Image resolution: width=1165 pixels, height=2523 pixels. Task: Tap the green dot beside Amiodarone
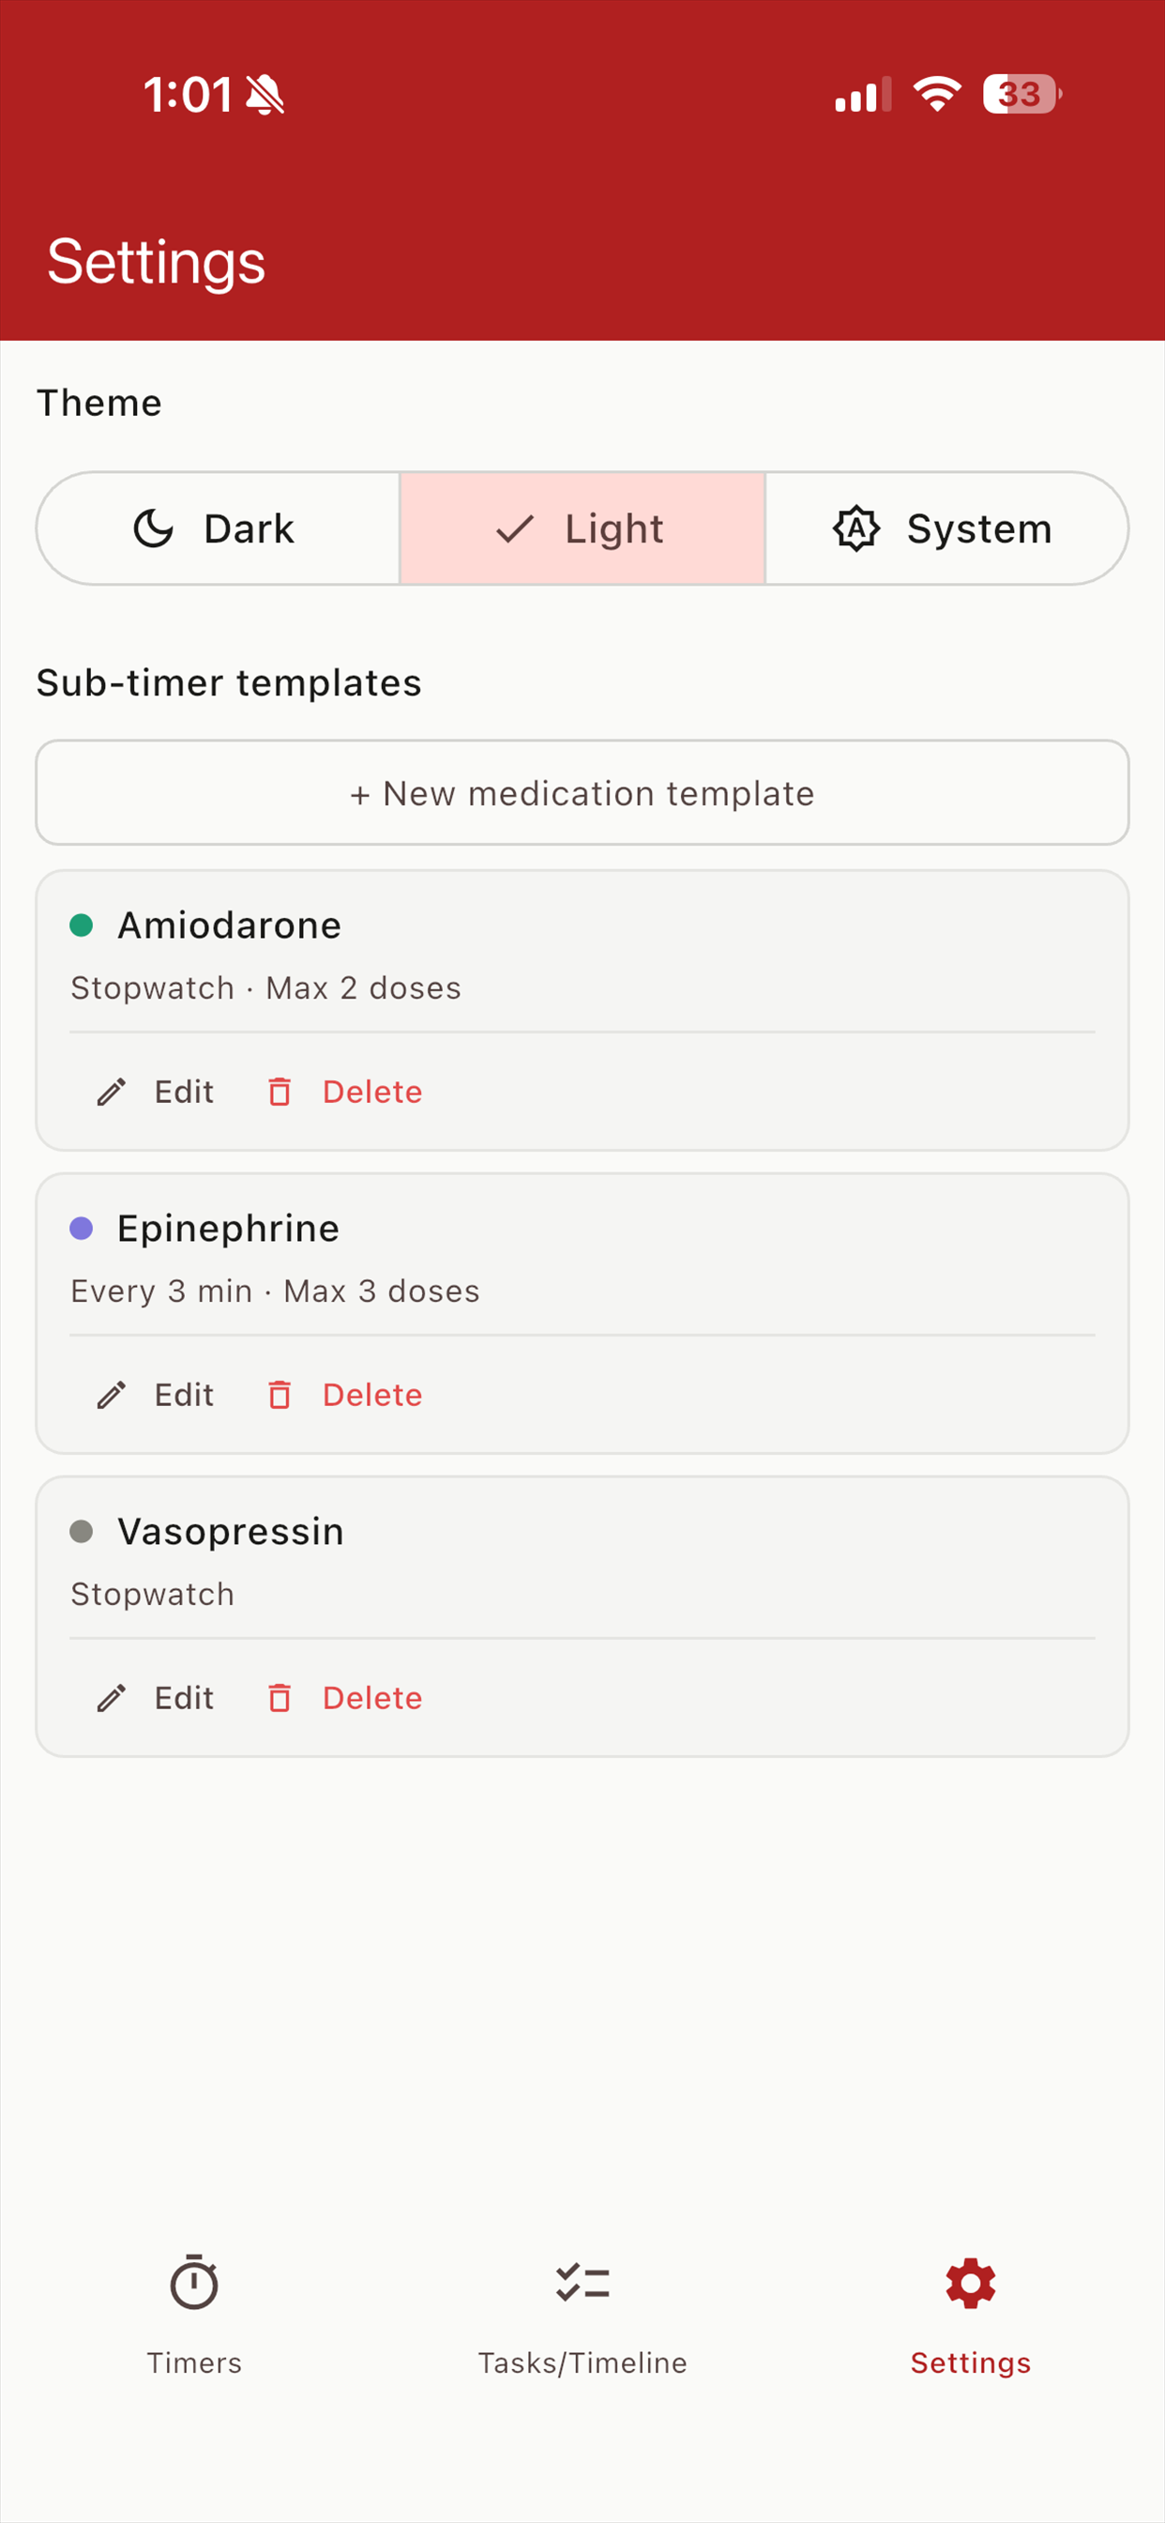click(82, 925)
